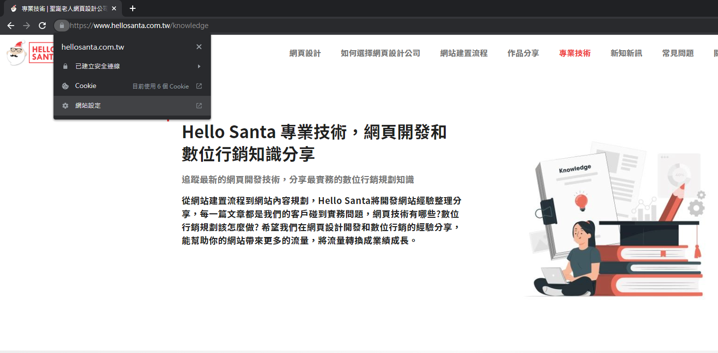718x353 pixels.
Task: Open the Cookie entry in popup
Action: point(132,86)
